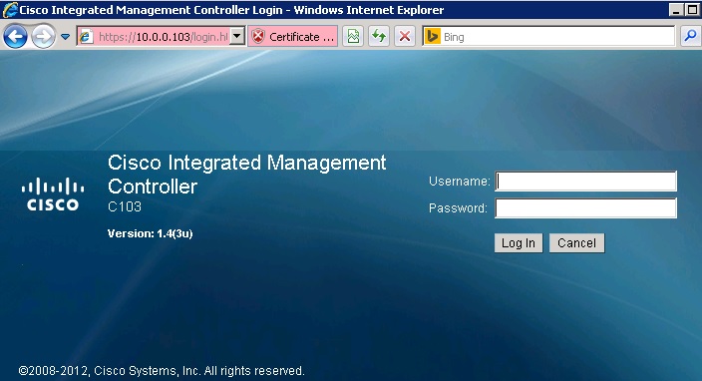Click the address bar URL 10.0.0.103
The width and height of the screenshot is (702, 381).
(163, 37)
